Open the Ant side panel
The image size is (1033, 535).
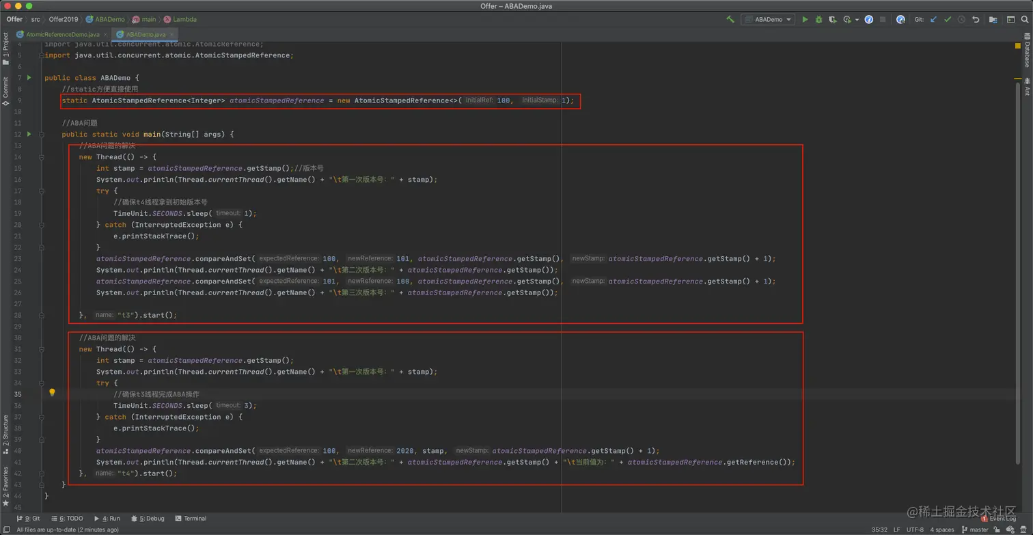click(x=1027, y=87)
